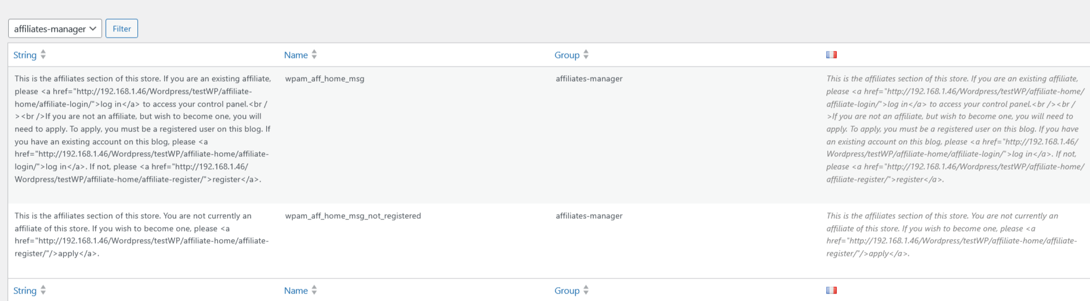Click sort arrows next to bottom Group
This screenshot has height=301, width=1090.
pos(586,290)
